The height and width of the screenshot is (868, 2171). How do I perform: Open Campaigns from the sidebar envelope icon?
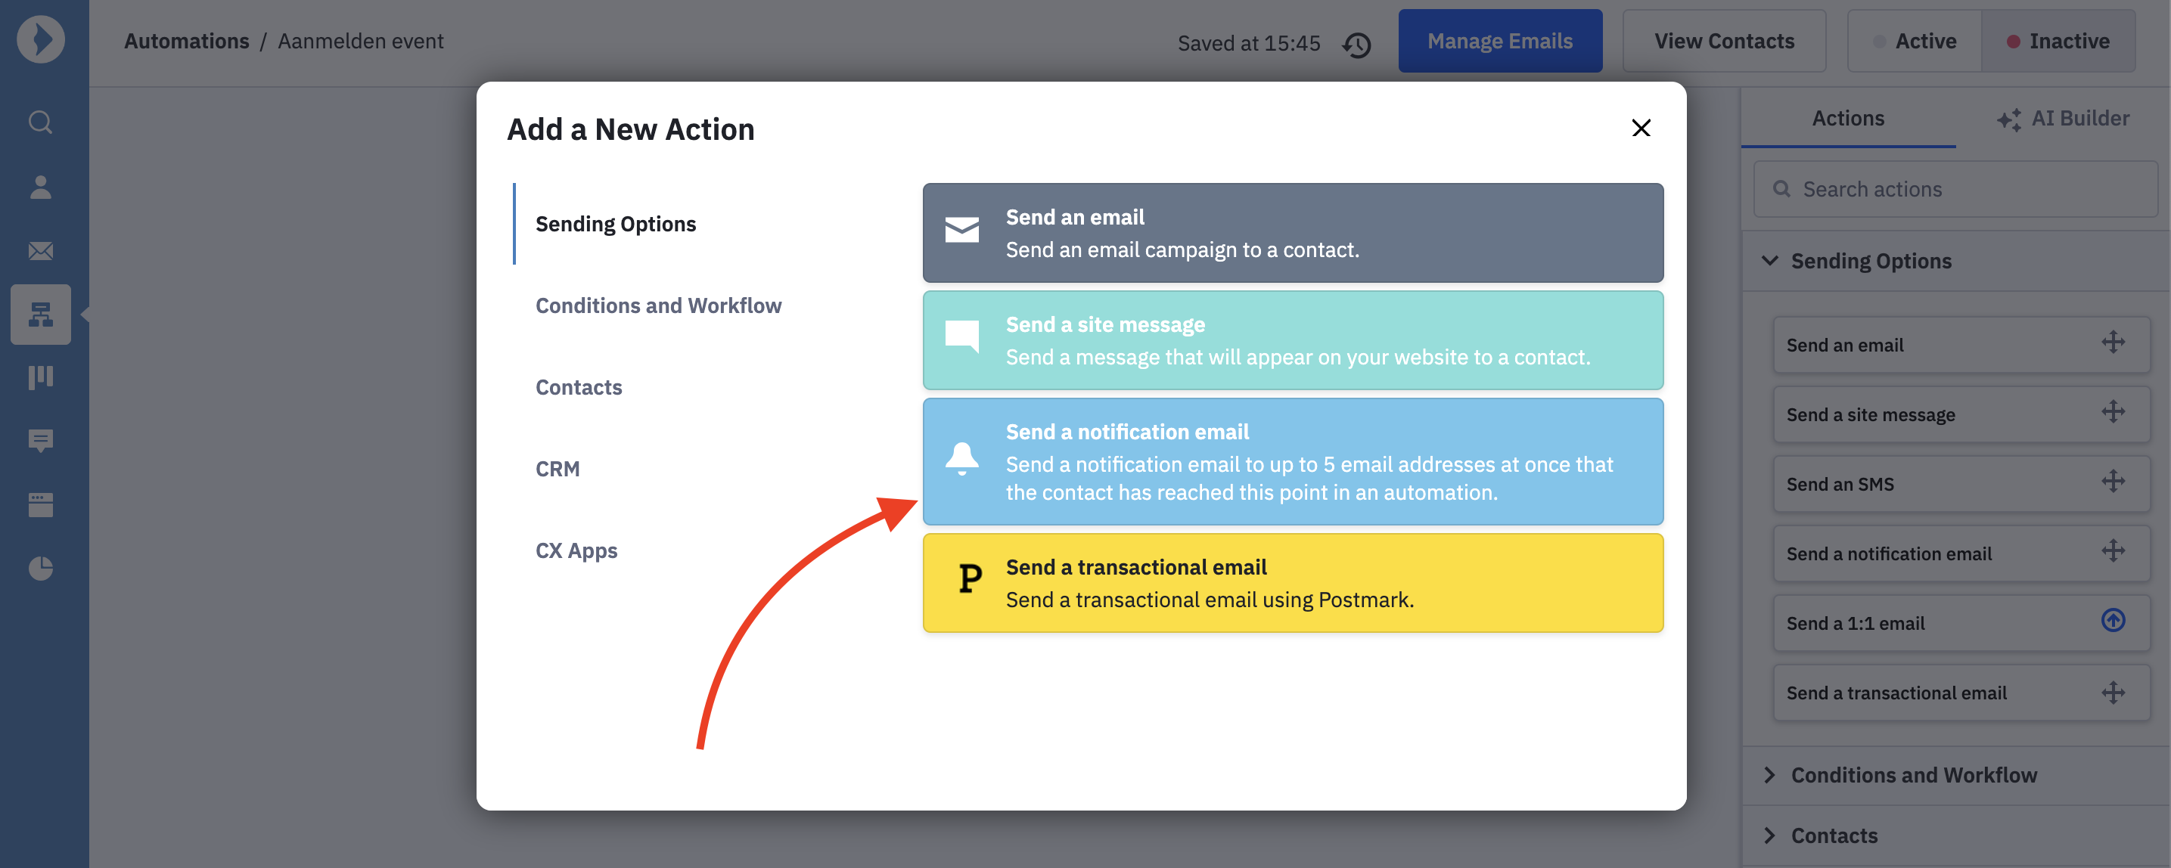[40, 250]
